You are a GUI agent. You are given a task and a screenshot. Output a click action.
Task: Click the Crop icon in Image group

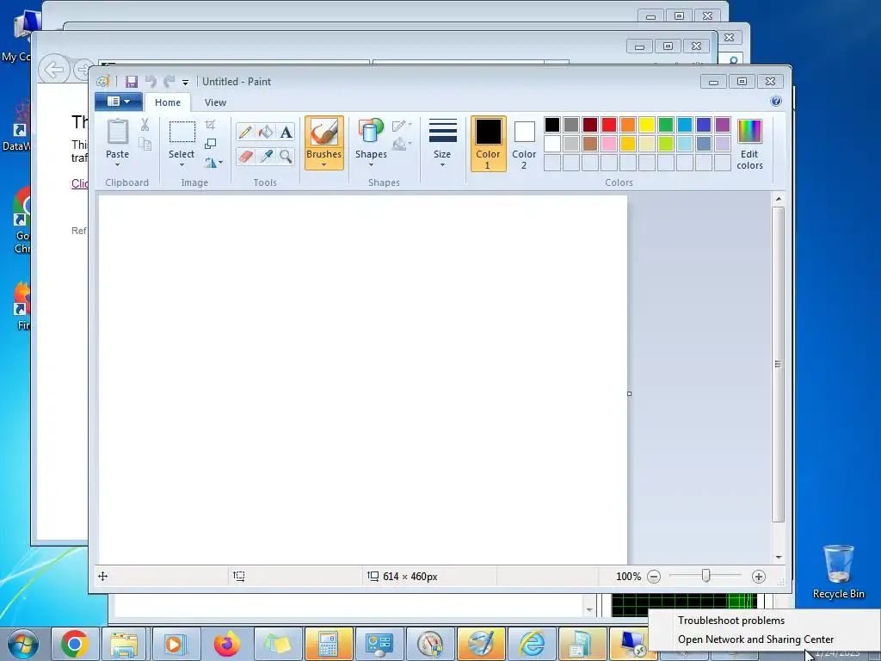(210, 125)
